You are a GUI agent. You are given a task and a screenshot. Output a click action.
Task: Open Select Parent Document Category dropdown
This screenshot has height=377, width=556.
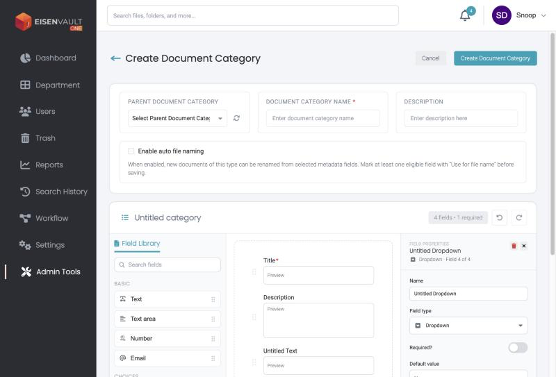coord(177,118)
